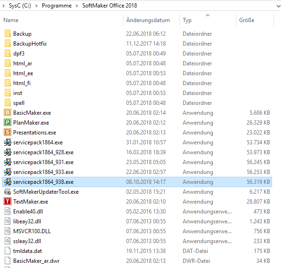
Task: Expand the chevron after SysC (C:)
Action: [x=36, y=6]
